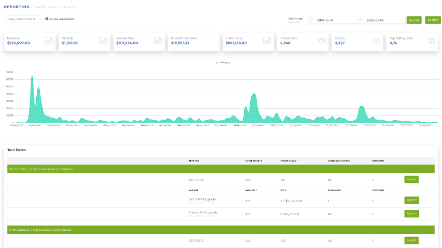Viewport: 442px width, 248px height.
Task: Click the Service Fees card icon
Action: pos(158,40)
